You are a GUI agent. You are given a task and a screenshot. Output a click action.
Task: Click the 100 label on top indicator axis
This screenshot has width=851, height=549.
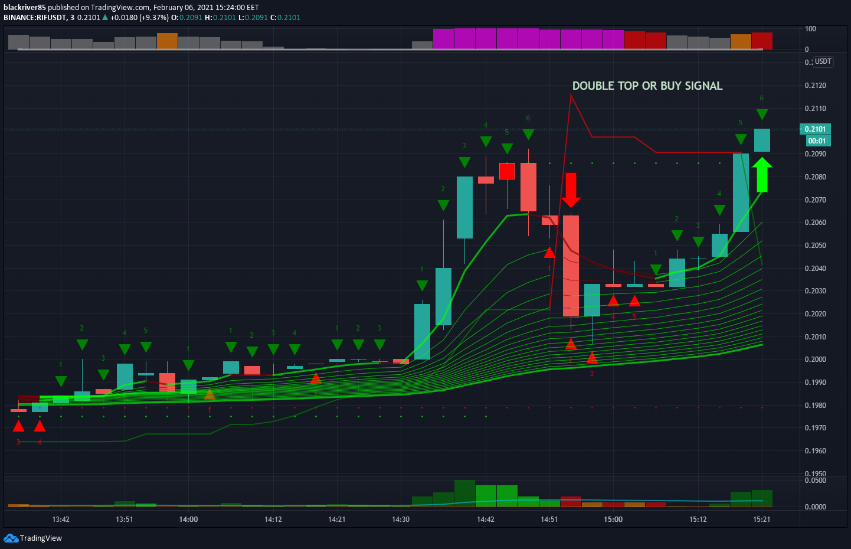pos(810,29)
